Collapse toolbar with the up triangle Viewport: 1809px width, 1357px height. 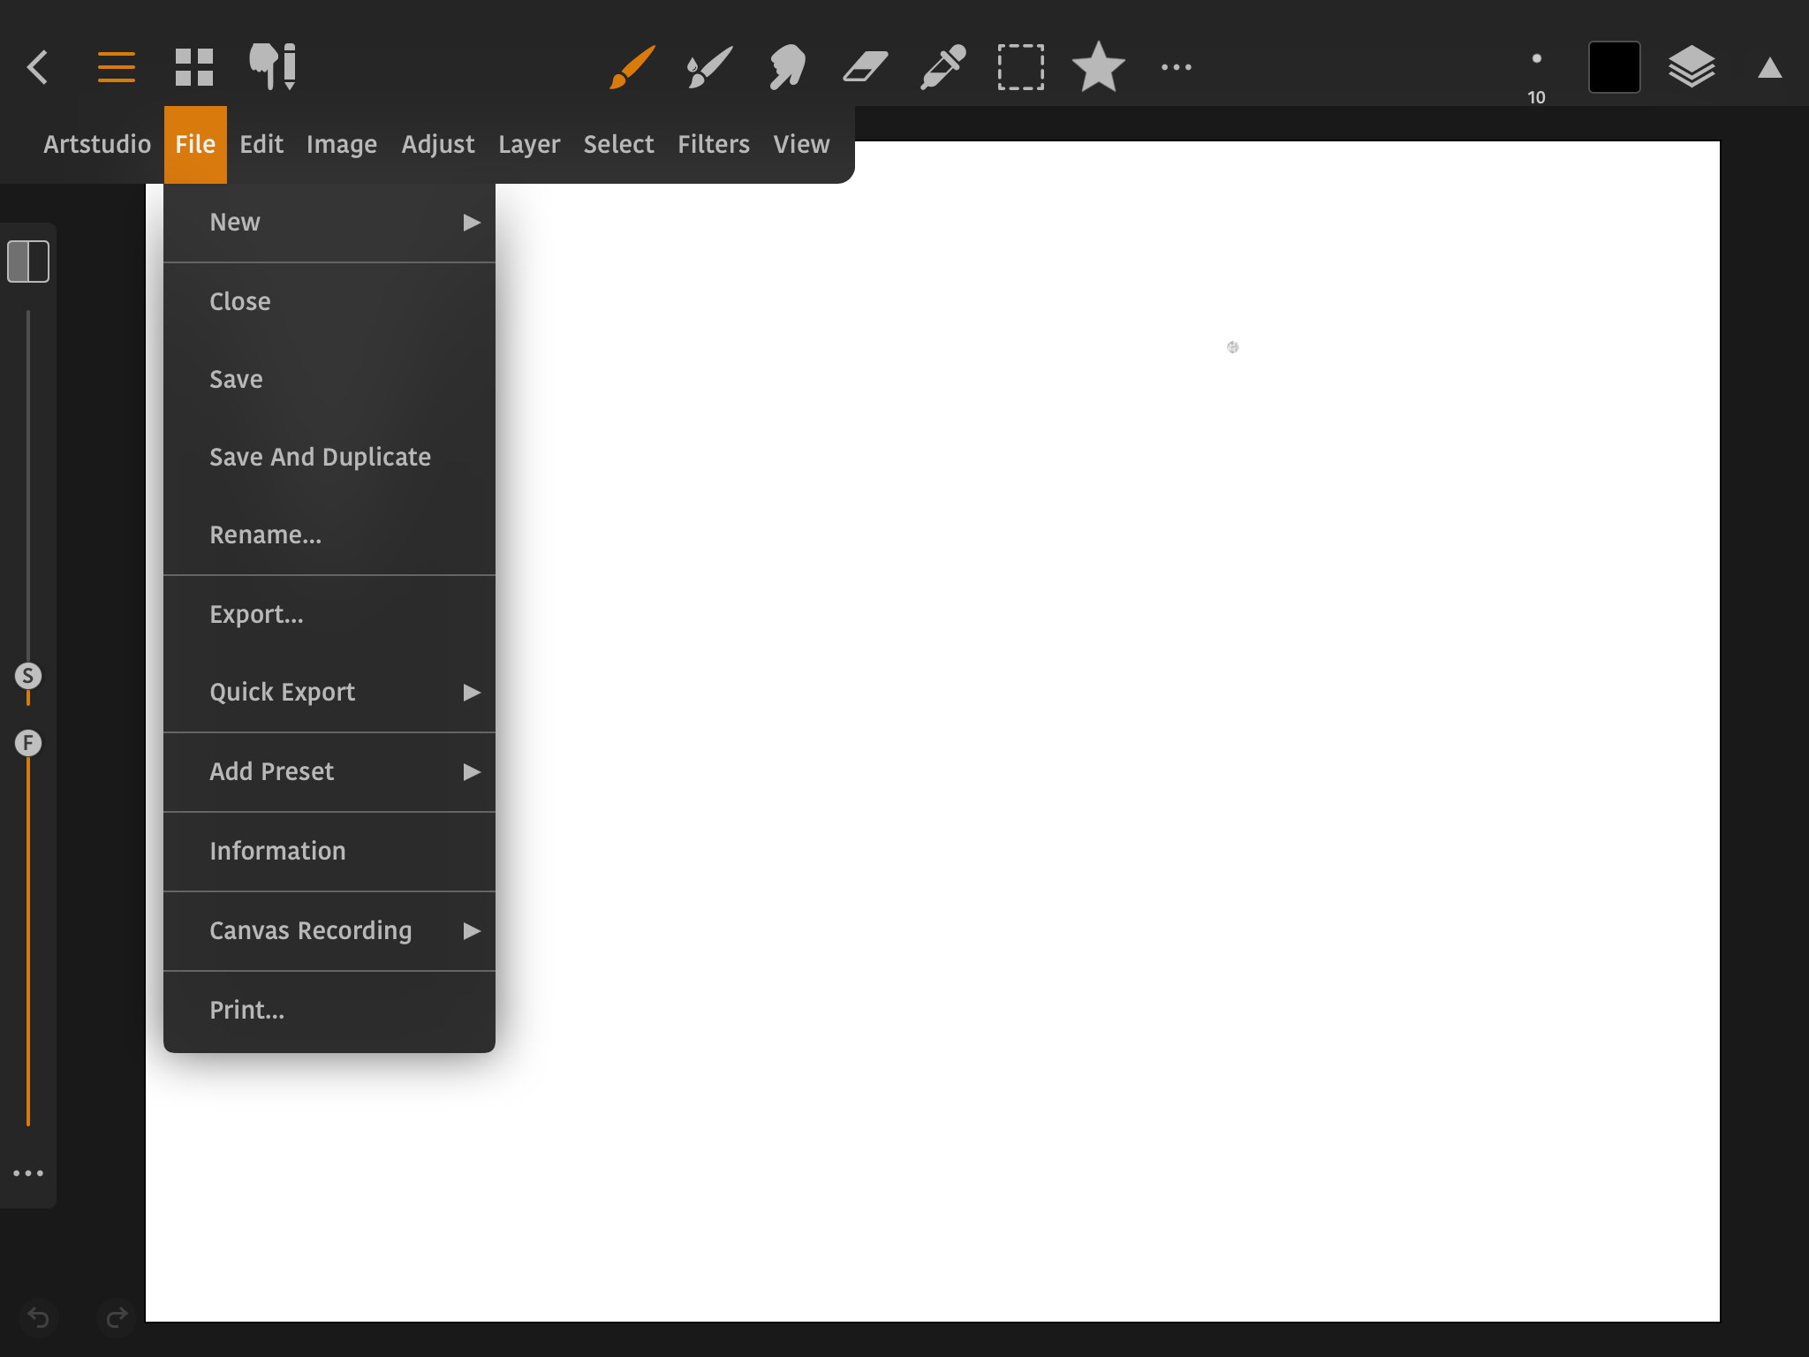pyautogui.click(x=1769, y=68)
